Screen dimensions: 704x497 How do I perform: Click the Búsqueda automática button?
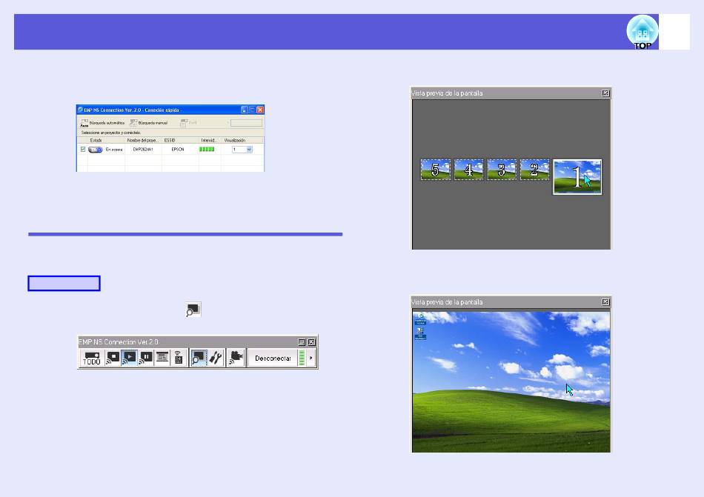[x=102, y=123]
